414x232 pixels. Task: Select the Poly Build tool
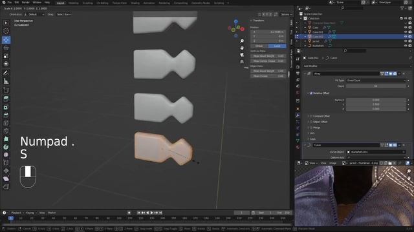click(x=6, y=139)
